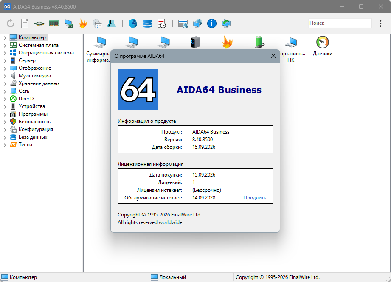Click the blue info circle toolbar icon
This screenshot has width=391, height=282.
coord(212,23)
